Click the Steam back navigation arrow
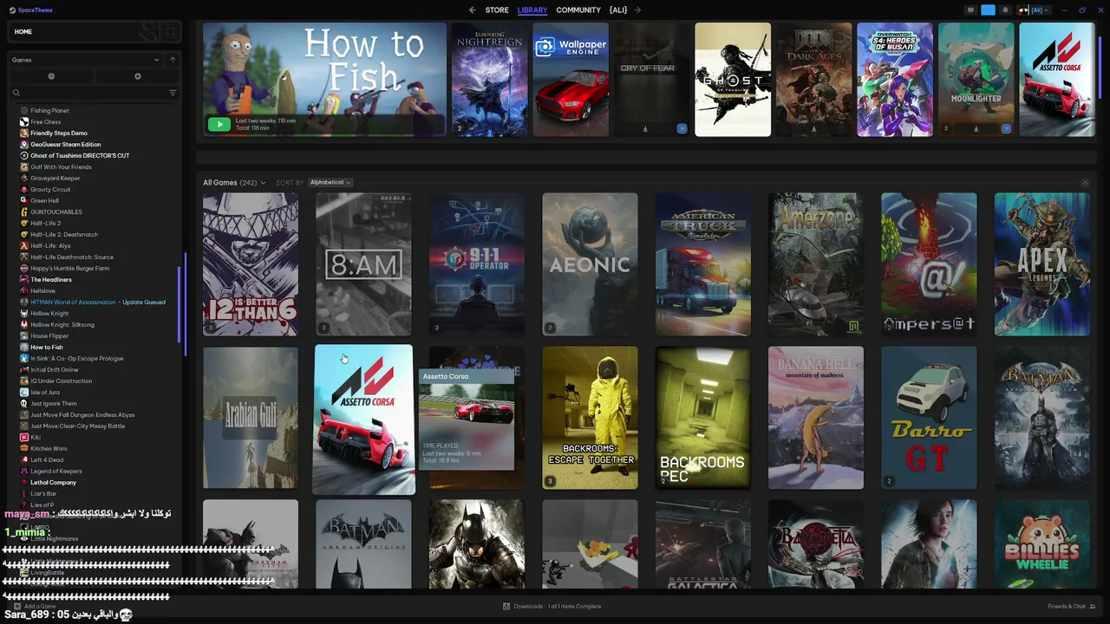The image size is (1110, 624). (472, 10)
